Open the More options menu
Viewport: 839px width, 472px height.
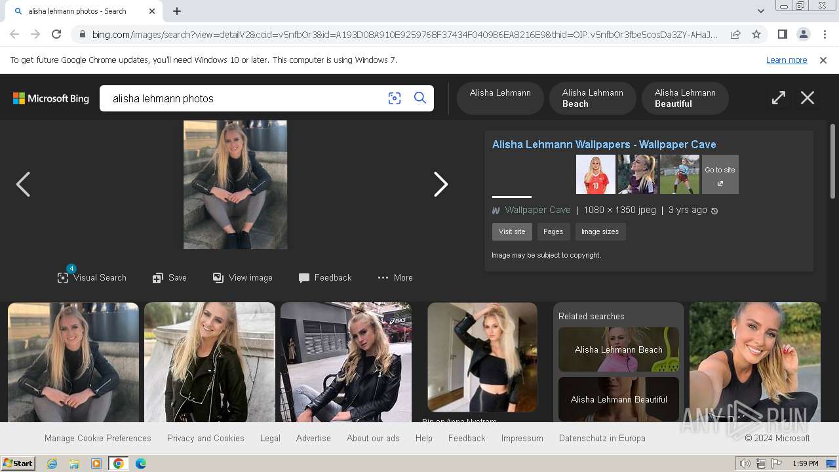click(x=395, y=277)
